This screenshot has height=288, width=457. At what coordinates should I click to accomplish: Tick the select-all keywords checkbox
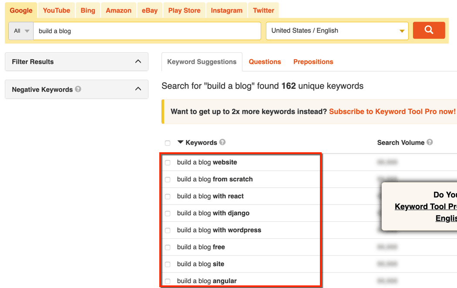(x=168, y=143)
